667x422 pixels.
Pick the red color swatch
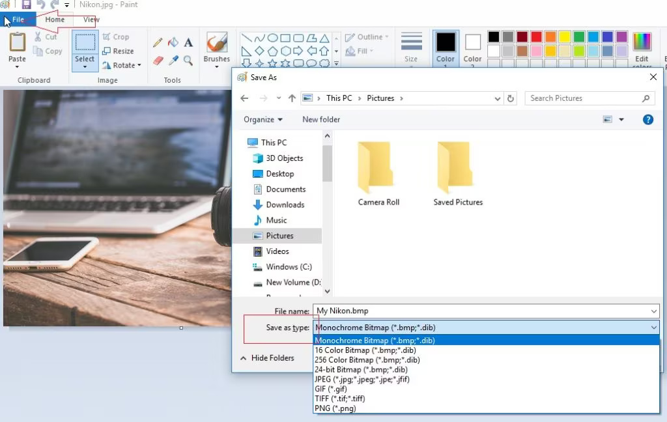pos(536,37)
